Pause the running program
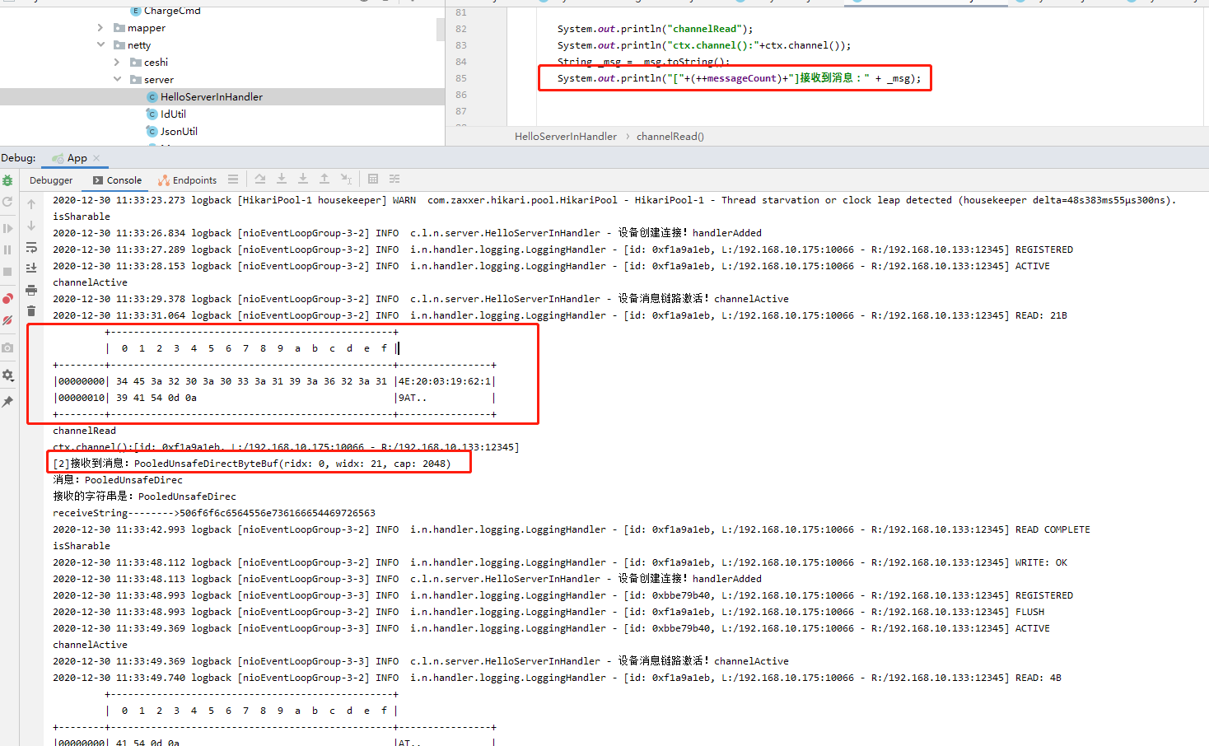1209x746 pixels. [7, 249]
